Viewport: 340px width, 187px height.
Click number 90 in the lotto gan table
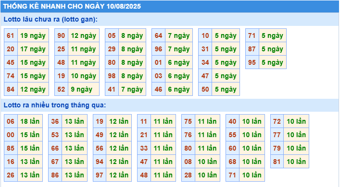(62, 35)
